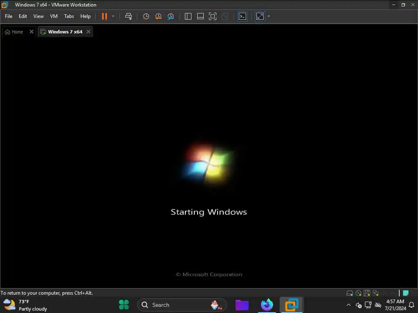Image resolution: width=418 pixels, height=313 pixels.
Task: Open the View menu
Action: (x=38, y=16)
